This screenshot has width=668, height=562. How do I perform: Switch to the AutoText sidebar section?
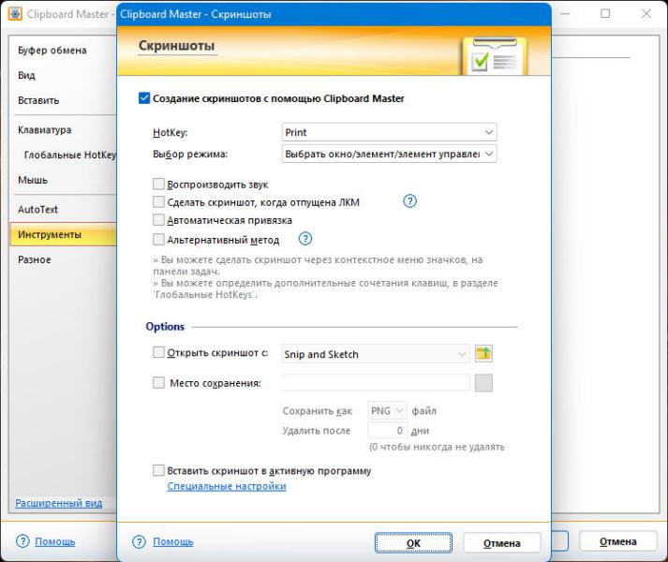37,209
